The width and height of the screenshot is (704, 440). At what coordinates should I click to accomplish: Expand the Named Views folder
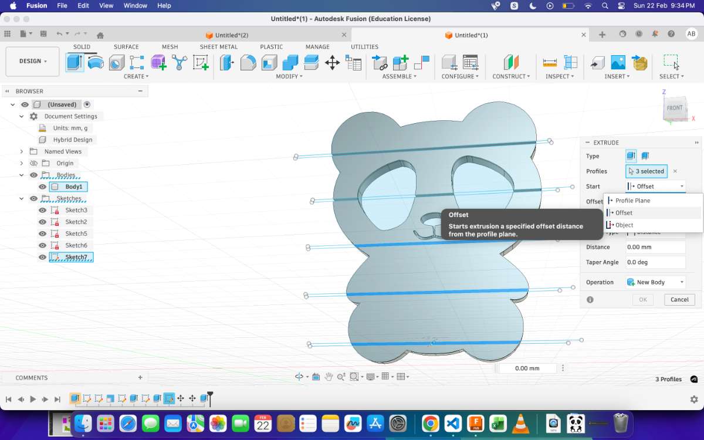(x=22, y=151)
